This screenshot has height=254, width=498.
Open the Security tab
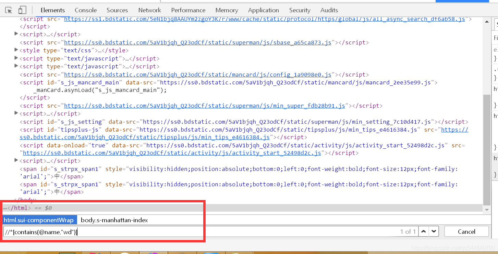click(x=300, y=10)
